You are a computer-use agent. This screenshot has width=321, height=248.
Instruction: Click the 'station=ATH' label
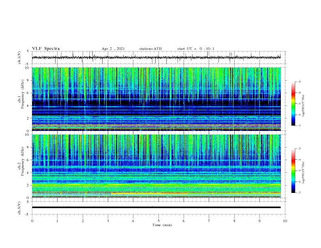coord(150,49)
